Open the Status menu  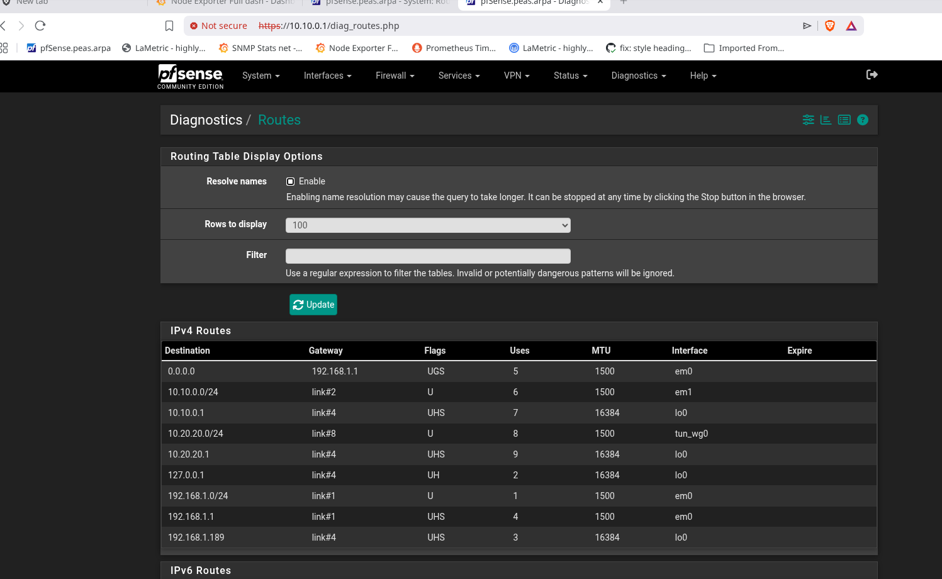pos(571,76)
